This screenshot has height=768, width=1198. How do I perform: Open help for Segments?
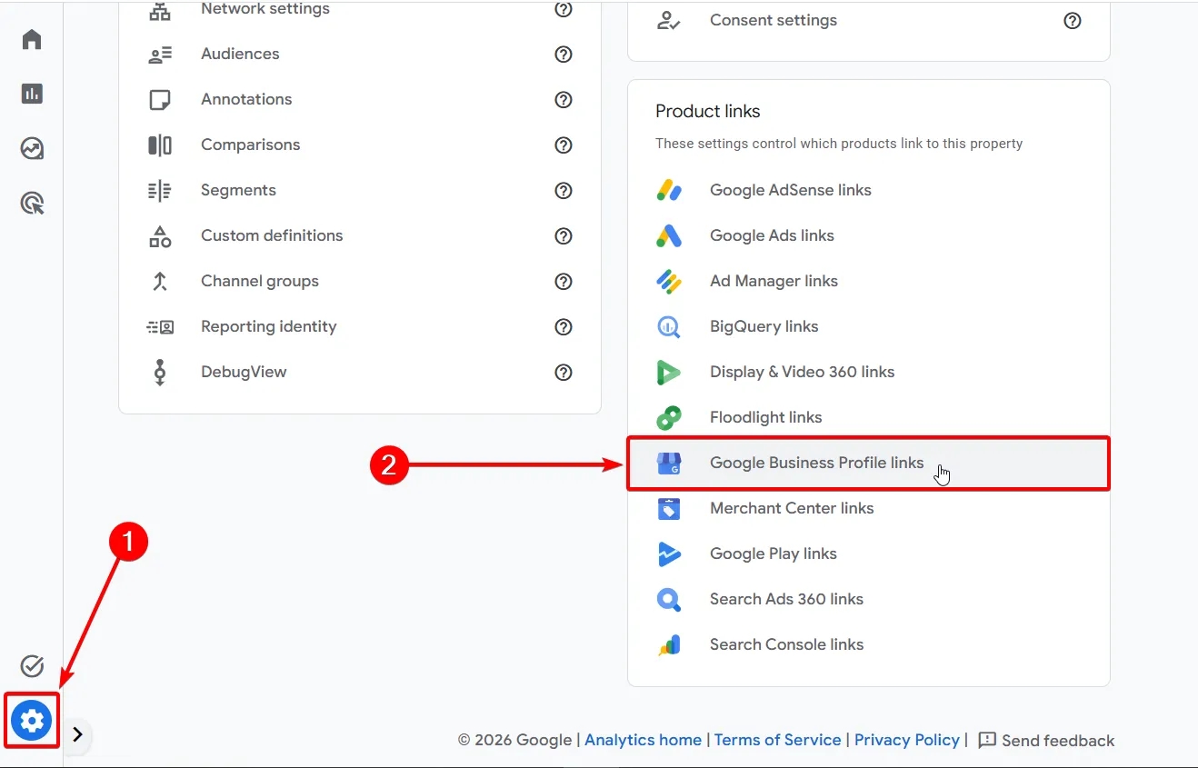click(564, 191)
